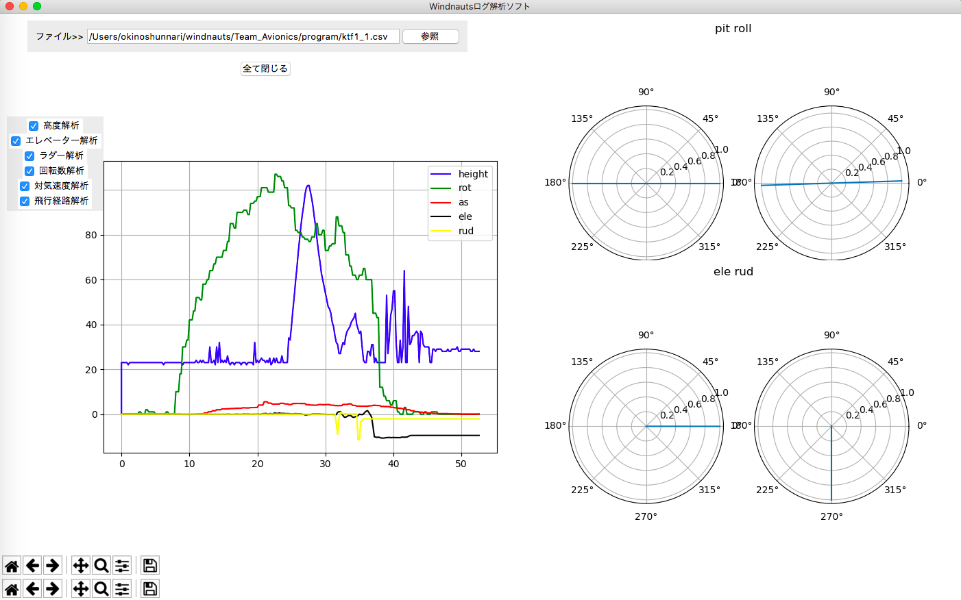Select Pan tool in upper matplotlib toolbar
The image size is (961, 600).
click(x=81, y=565)
